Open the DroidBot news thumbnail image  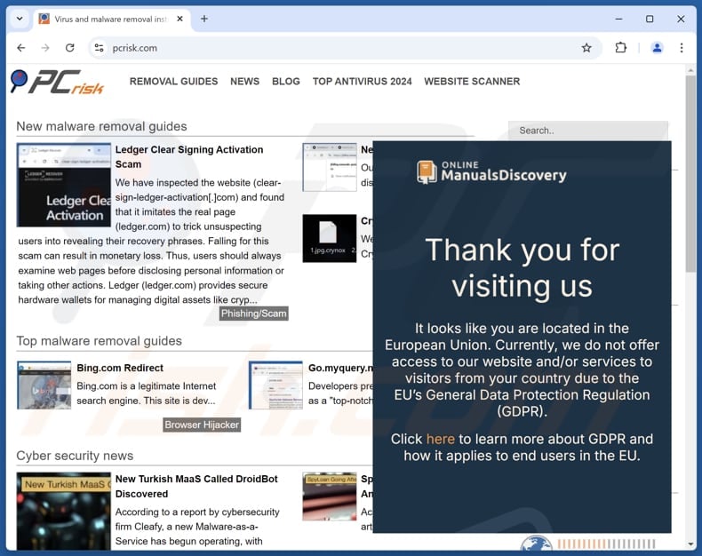pos(64,511)
